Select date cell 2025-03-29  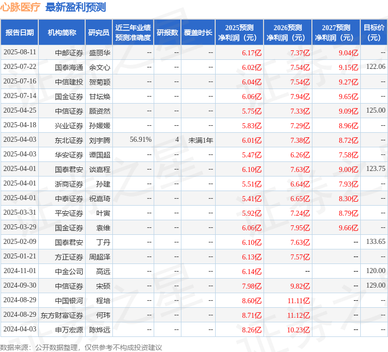(x=20, y=227)
